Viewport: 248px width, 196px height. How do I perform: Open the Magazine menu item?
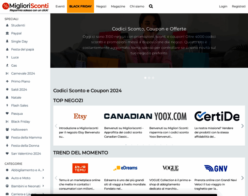pos(118,6)
